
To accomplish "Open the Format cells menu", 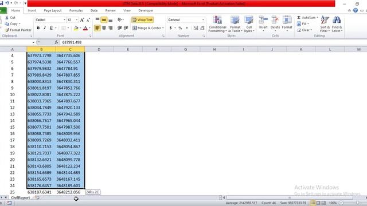I will [287, 23].
